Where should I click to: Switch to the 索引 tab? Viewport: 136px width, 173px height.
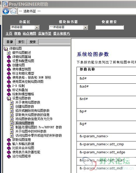[x=21, y=42]
